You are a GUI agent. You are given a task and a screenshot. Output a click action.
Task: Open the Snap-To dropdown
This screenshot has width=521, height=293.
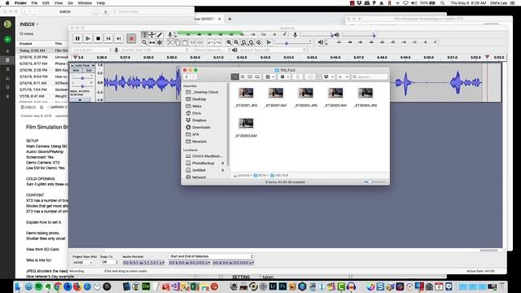click(109, 262)
